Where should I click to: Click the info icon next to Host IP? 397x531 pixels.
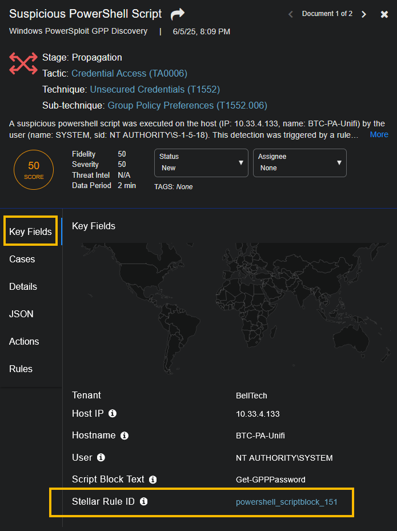(x=113, y=413)
